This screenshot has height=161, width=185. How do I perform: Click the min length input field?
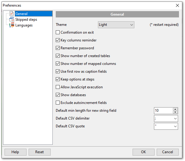pos(163,111)
